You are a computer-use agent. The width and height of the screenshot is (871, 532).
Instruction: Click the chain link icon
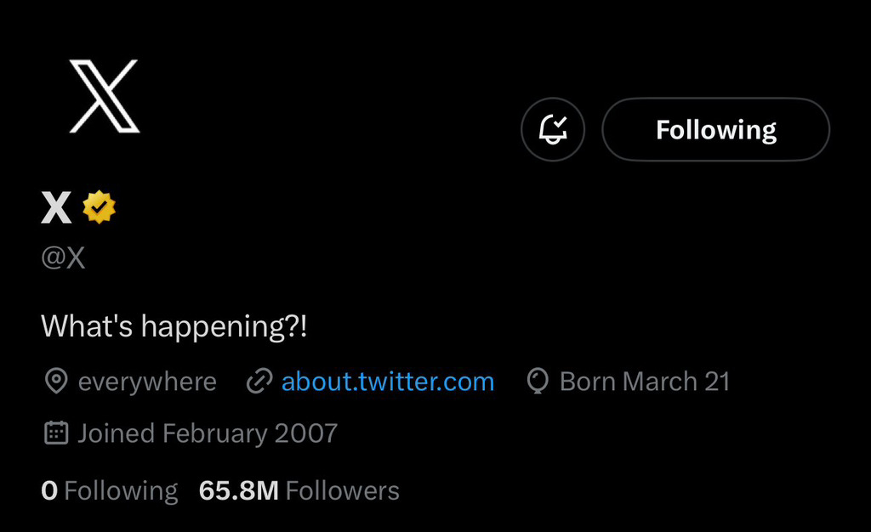point(259,382)
